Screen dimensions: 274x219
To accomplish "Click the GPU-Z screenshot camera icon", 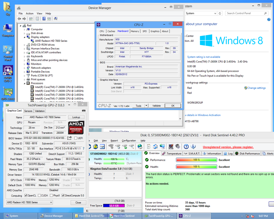I will pos(84,111).
